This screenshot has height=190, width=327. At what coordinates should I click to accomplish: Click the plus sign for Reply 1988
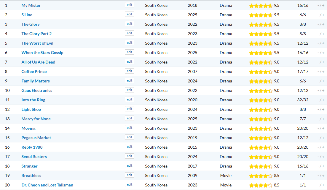point(323,147)
